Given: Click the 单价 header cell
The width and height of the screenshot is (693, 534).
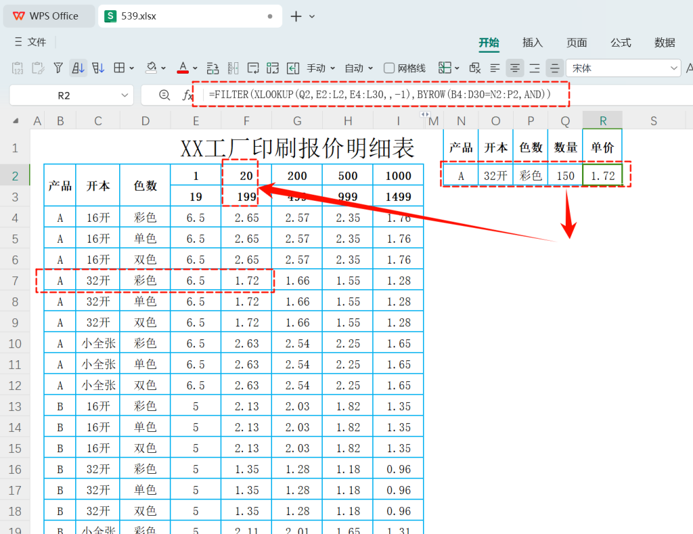Looking at the screenshot, I should point(602,147).
